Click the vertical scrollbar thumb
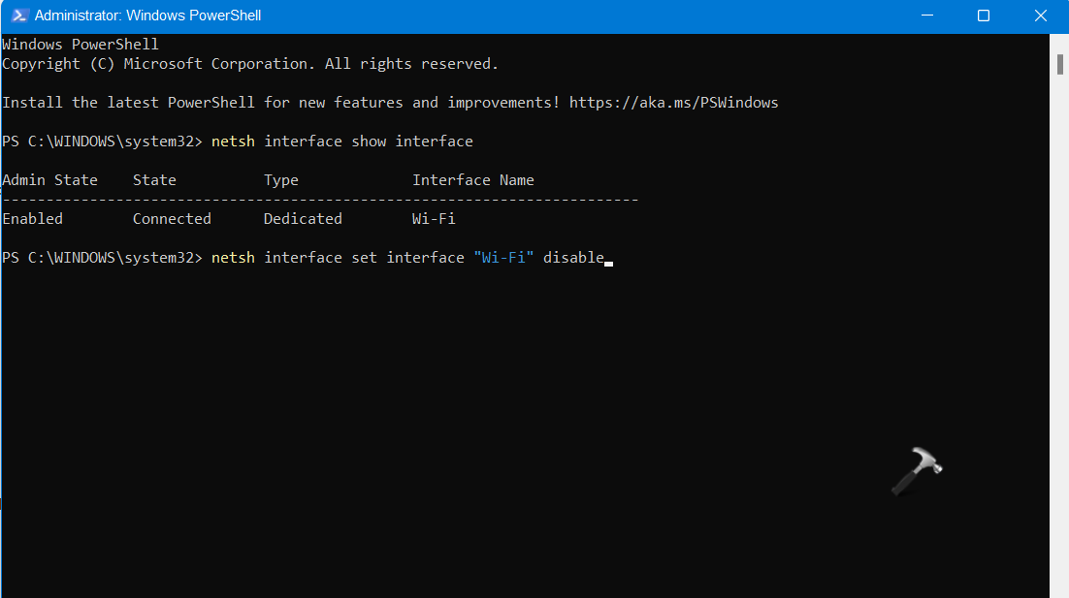Image resolution: width=1069 pixels, height=598 pixels. coord(1059,64)
